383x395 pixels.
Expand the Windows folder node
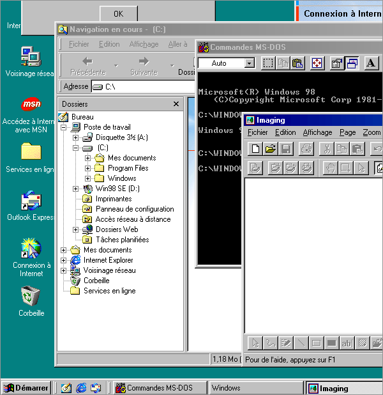[87, 178]
